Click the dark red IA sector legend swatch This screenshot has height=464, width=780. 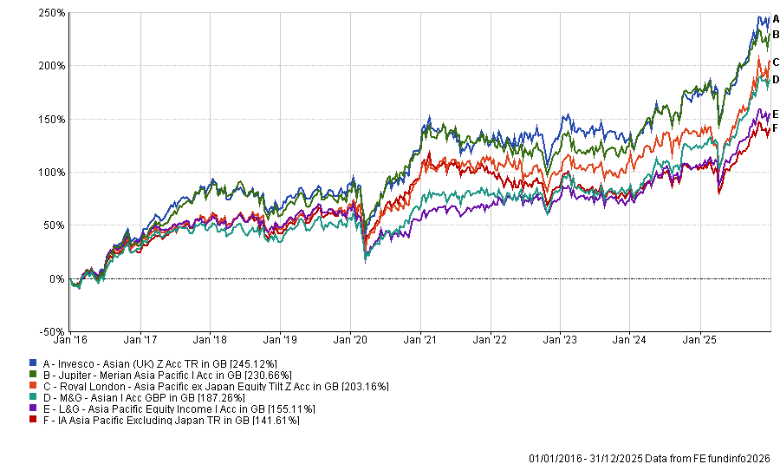click(32, 420)
